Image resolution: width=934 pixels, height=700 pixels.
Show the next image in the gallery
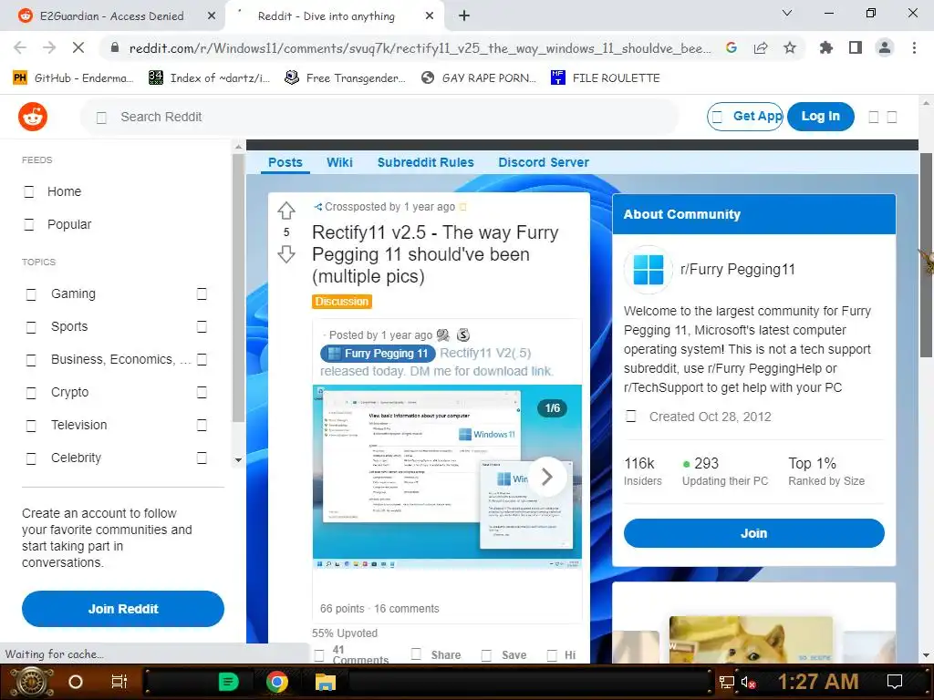(547, 476)
